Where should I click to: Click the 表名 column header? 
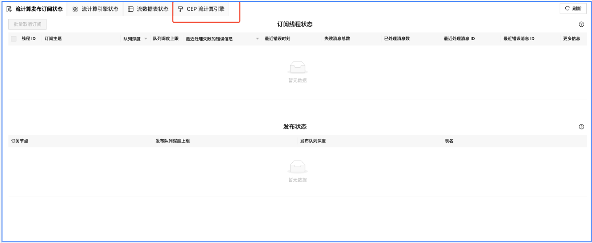(449, 141)
